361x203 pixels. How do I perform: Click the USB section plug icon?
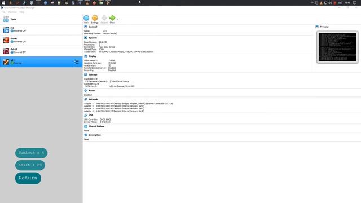tap(86, 115)
